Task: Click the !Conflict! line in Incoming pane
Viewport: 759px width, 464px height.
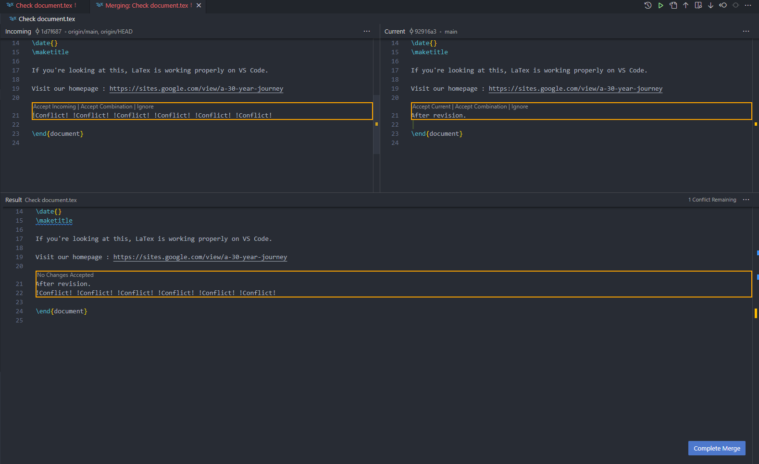Action: coord(152,116)
